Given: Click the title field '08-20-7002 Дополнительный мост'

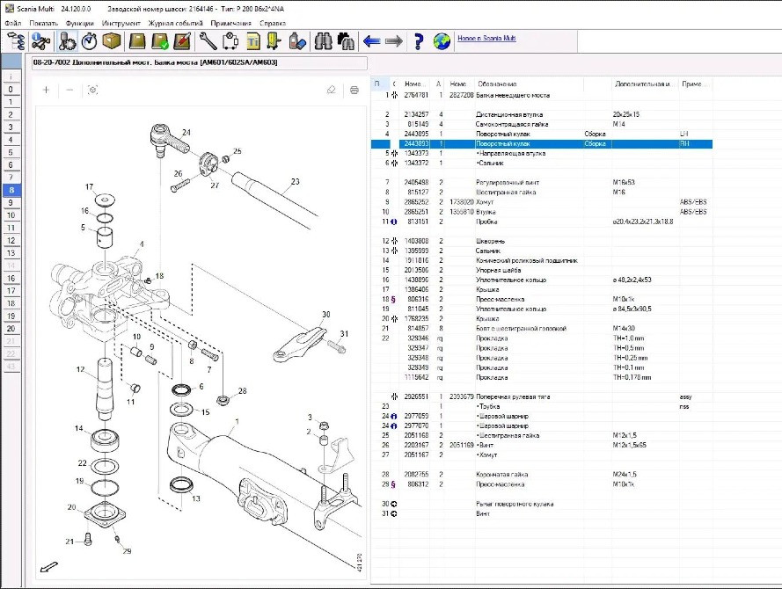Looking at the screenshot, I should pyautogui.click(x=200, y=62).
